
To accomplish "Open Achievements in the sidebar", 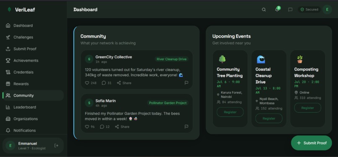I will (x=33, y=61).
